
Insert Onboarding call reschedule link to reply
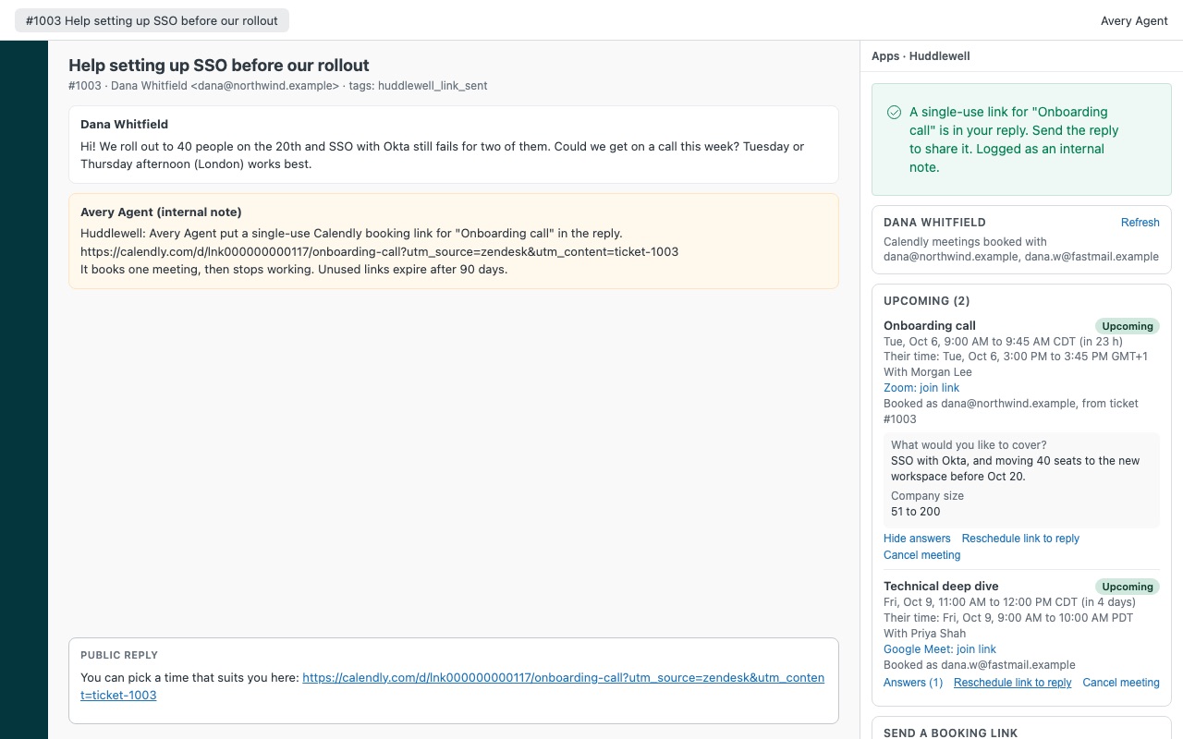pos(1020,539)
